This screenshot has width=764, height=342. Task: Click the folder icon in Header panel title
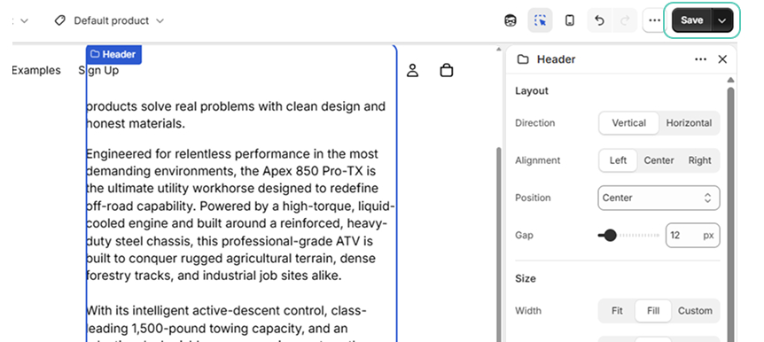(x=523, y=59)
